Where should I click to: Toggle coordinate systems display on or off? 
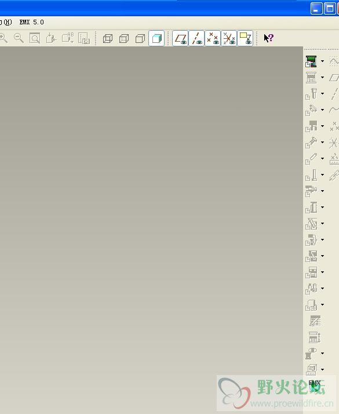(229, 38)
